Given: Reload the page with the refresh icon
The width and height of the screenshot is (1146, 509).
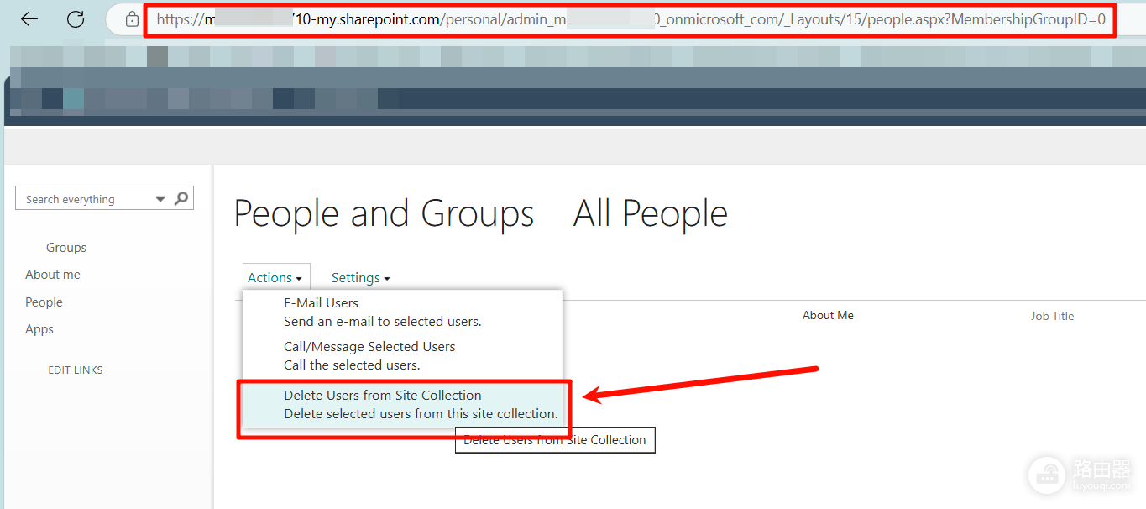Looking at the screenshot, I should tap(76, 19).
